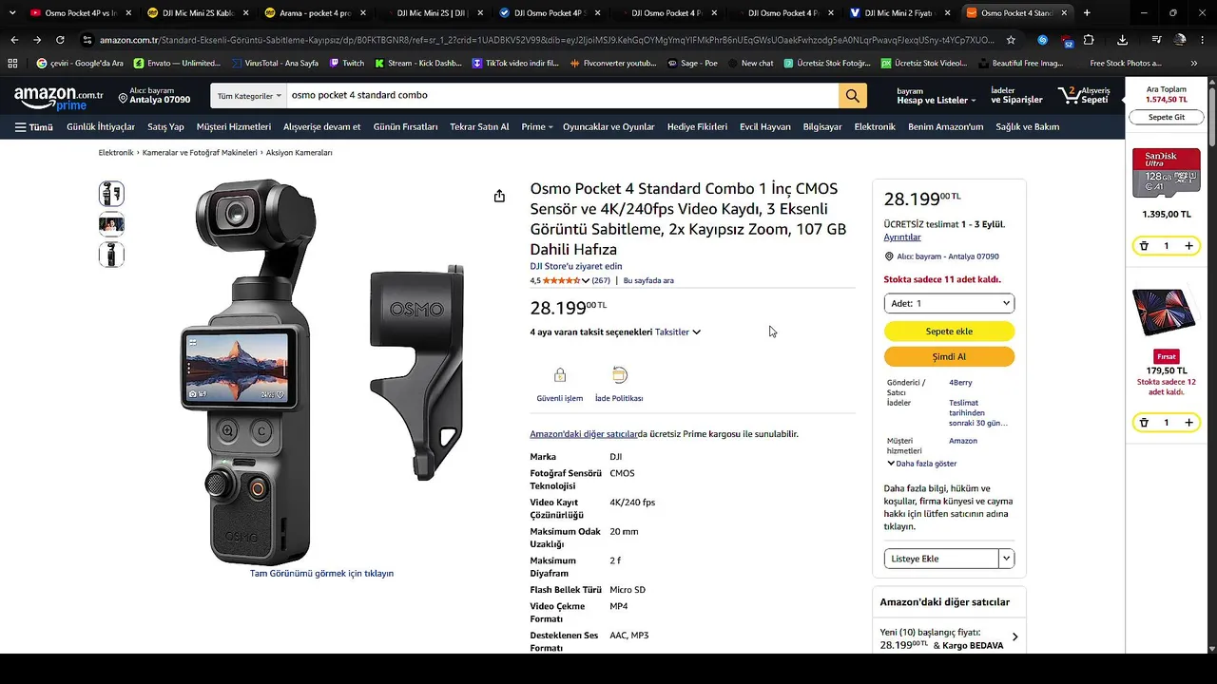
Task: Open the Günün Fırsatları menu
Action: click(x=405, y=127)
